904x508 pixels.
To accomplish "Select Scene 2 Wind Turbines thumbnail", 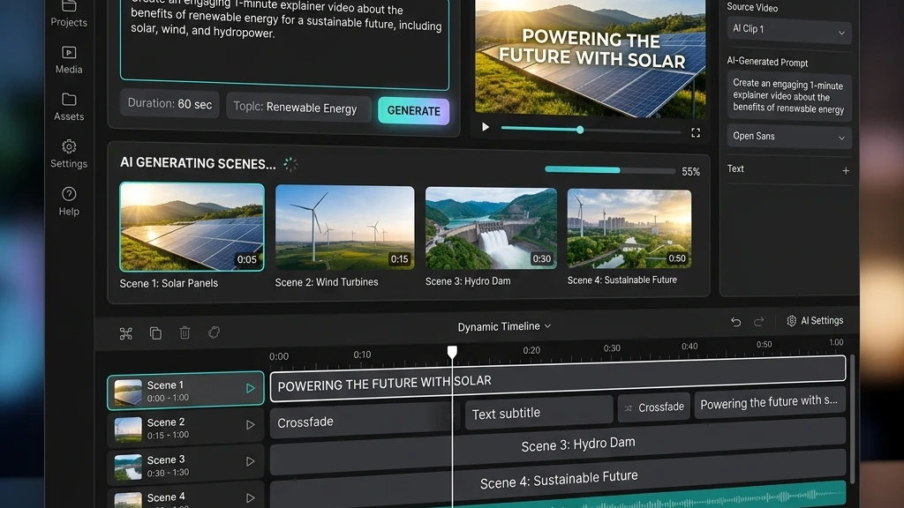I will pyautogui.click(x=345, y=228).
